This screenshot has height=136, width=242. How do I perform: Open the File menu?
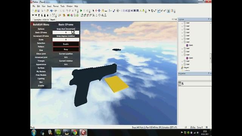tap(34, 6)
